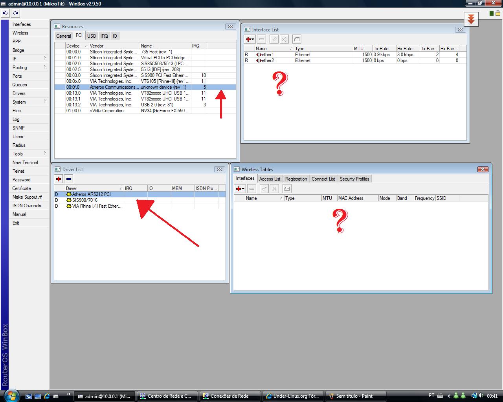Screen dimensions: 503x402
Task: Add a driver with the red plus icon
Action: coord(59,179)
